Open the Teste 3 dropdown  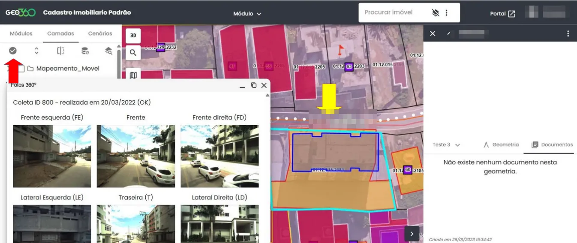[446, 145]
